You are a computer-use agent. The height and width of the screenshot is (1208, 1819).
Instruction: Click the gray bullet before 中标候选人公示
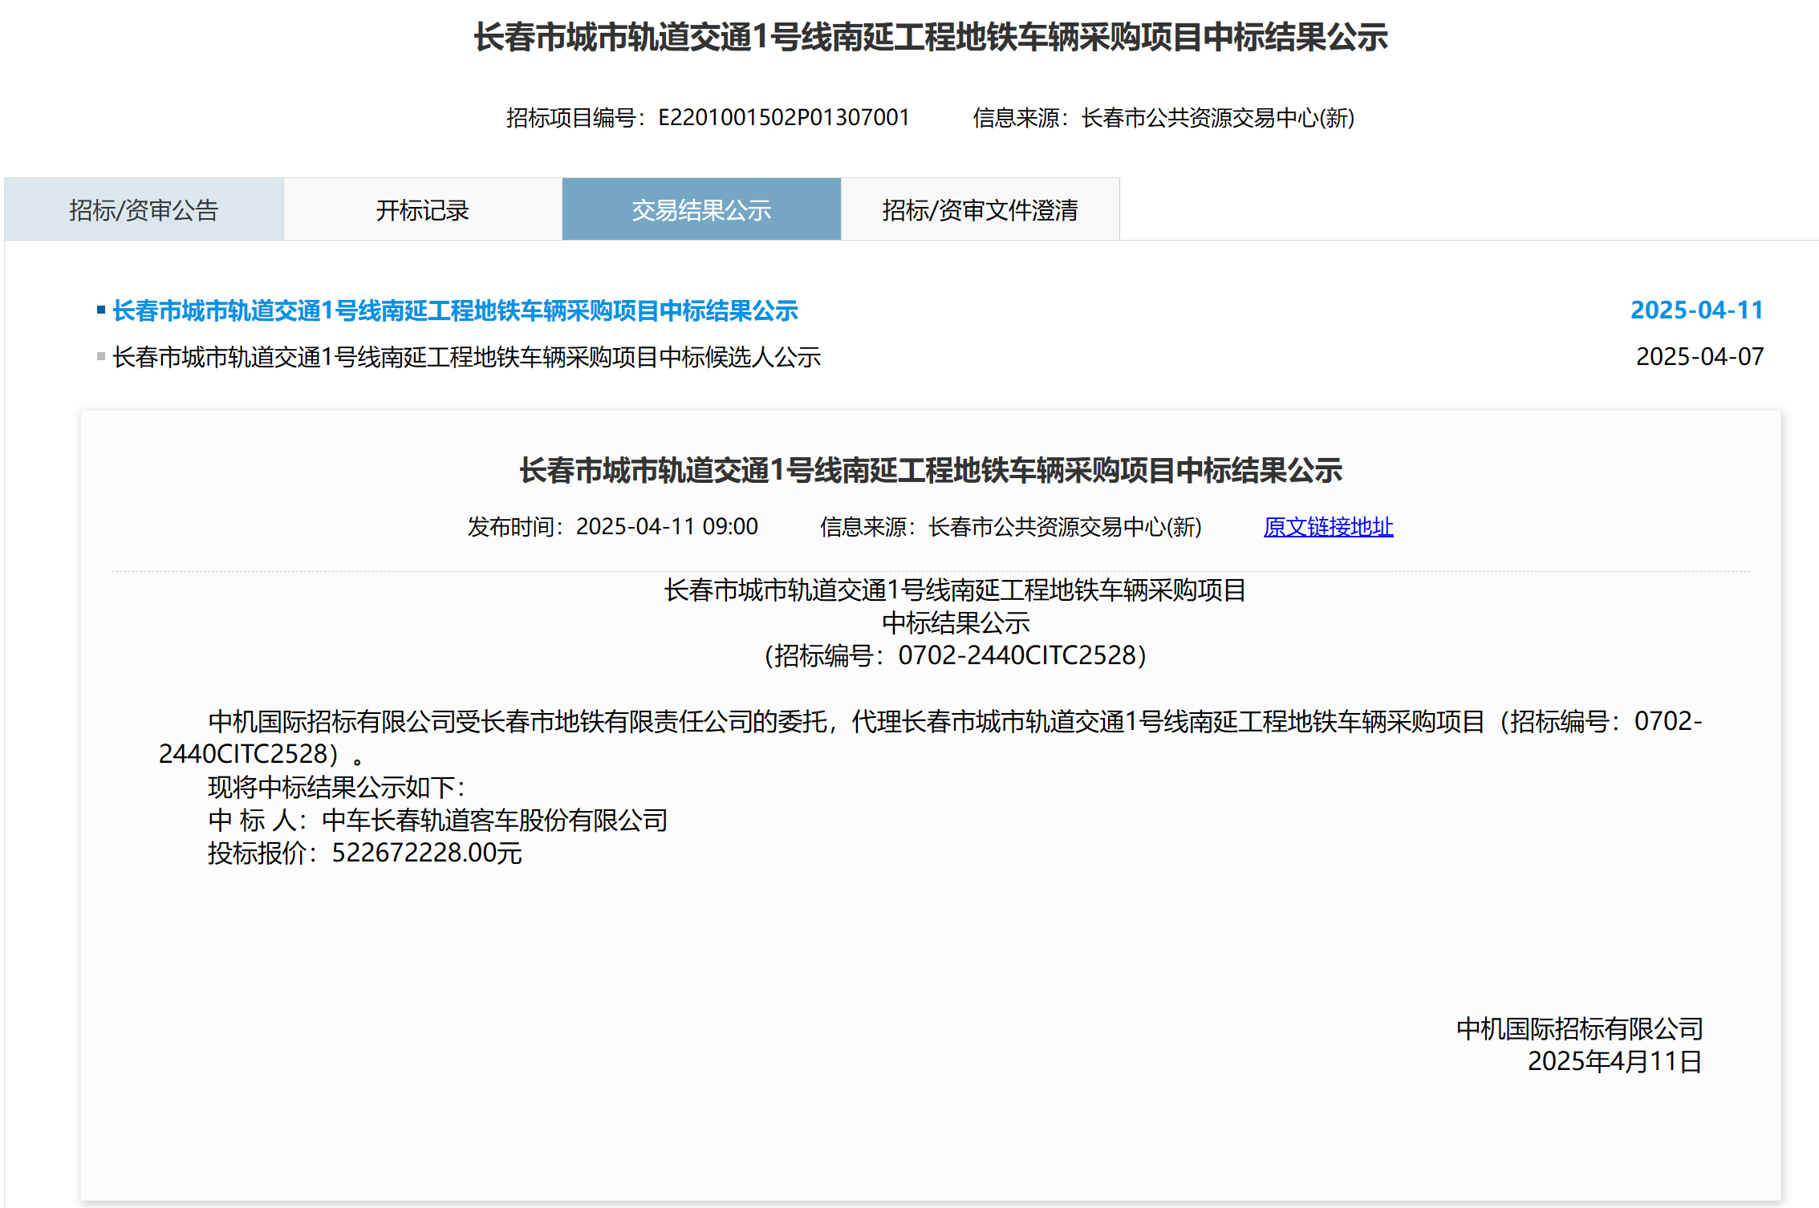pos(101,357)
